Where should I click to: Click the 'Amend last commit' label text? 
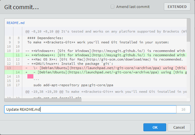pyautogui.click(x=133, y=7)
